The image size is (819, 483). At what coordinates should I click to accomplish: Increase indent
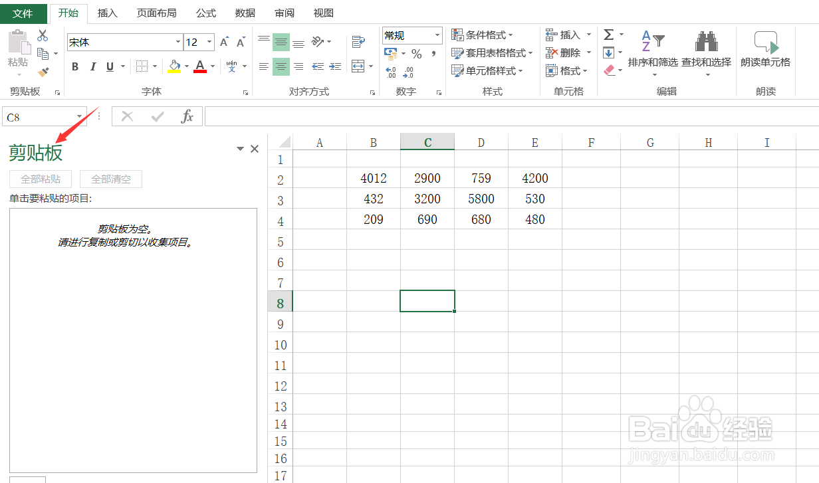coord(334,66)
